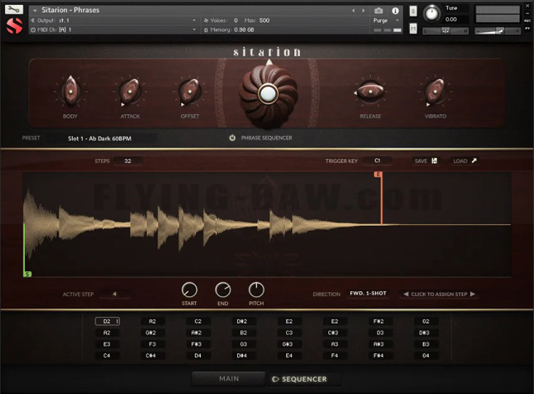Click the VIBRATO knob
The image size is (534, 394).
(434, 91)
